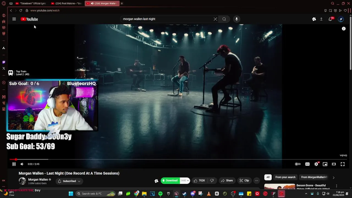Open Opera search tabs magnifier
This screenshot has height=198, width=352.
(x=332, y=3)
